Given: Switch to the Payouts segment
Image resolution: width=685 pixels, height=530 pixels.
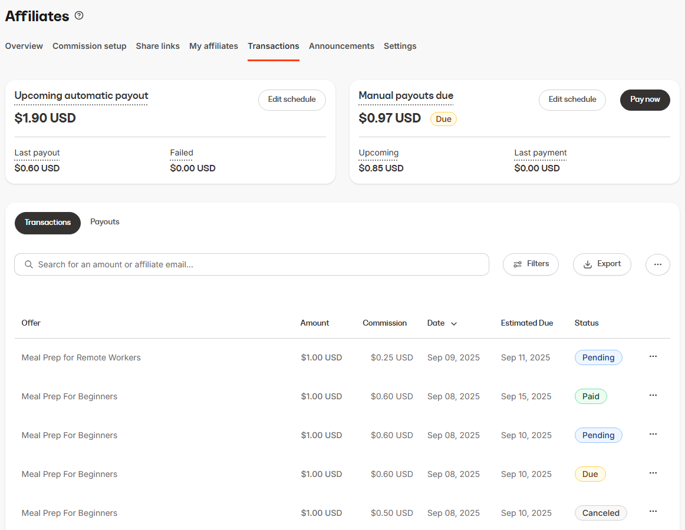Looking at the screenshot, I should coord(104,222).
